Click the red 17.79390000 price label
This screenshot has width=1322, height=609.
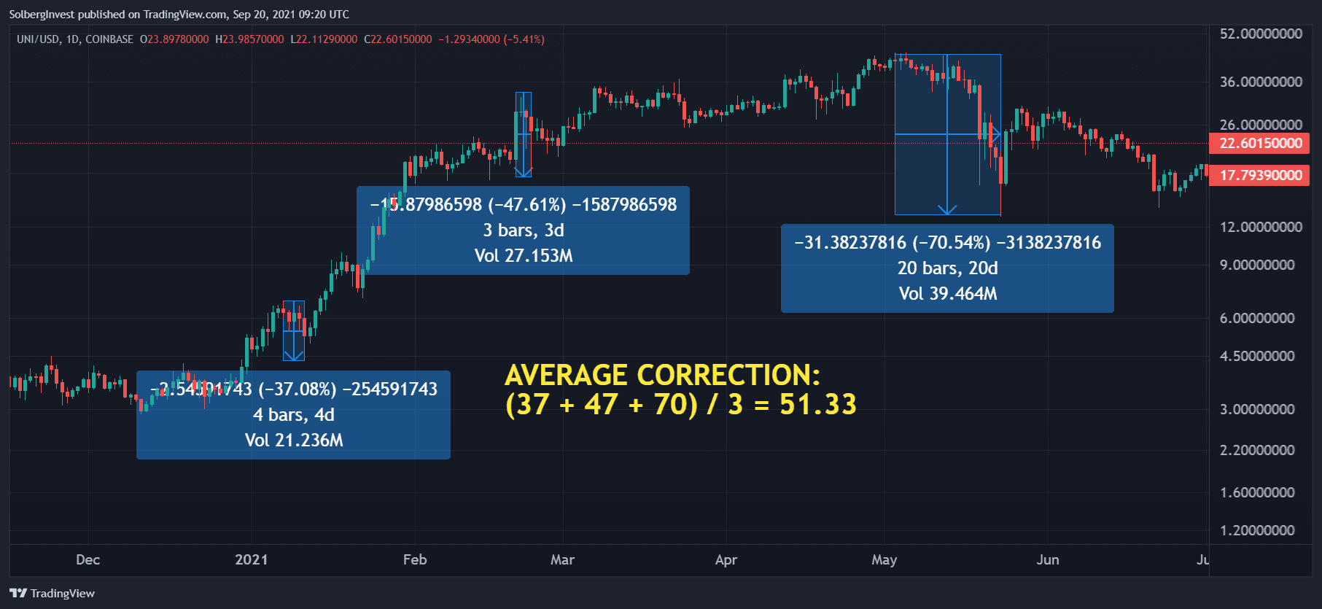click(1260, 175)
